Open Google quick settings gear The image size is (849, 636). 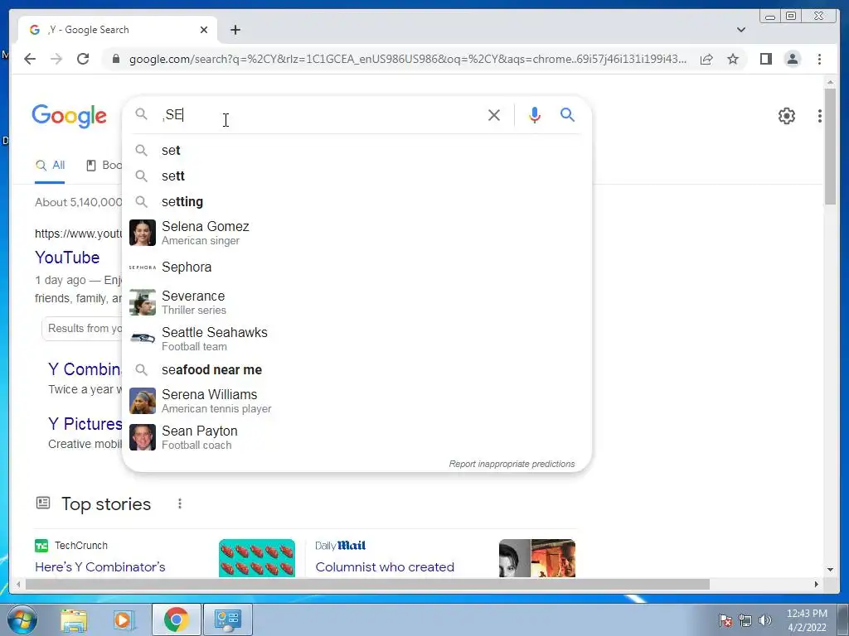786,115
